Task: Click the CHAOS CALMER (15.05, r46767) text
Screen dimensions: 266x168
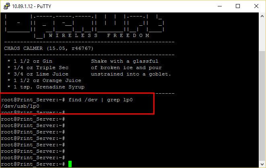Action: point(49,49)
